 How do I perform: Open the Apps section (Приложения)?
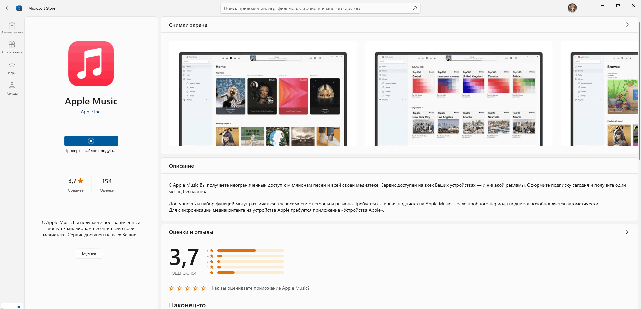12,47
